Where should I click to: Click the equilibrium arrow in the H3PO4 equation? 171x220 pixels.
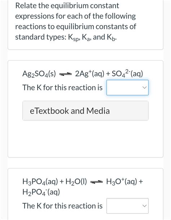pos(97,182)
